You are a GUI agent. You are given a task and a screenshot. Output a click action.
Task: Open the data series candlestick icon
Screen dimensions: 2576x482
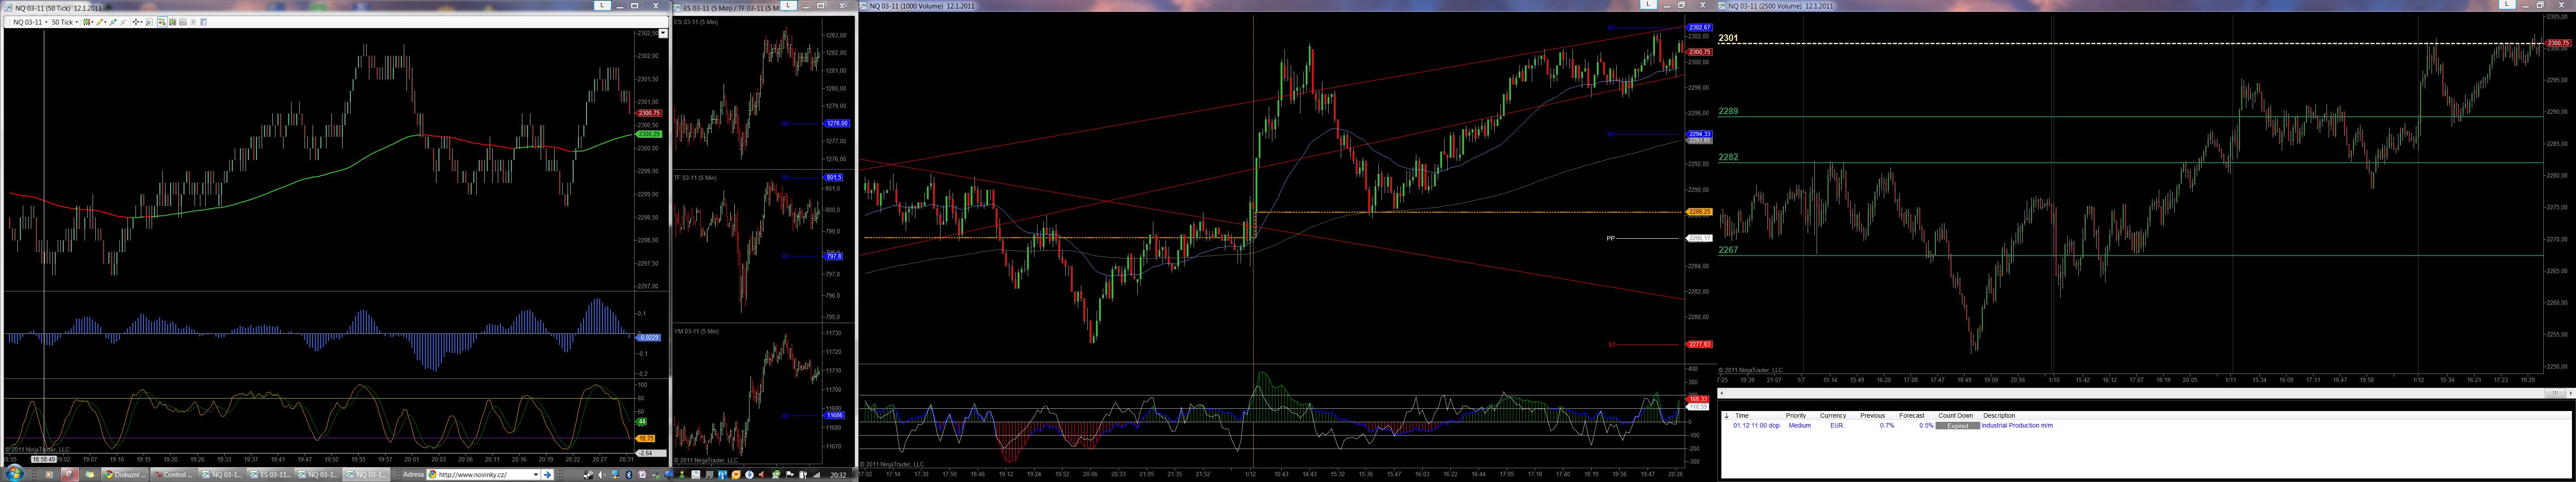coord(173,22)
